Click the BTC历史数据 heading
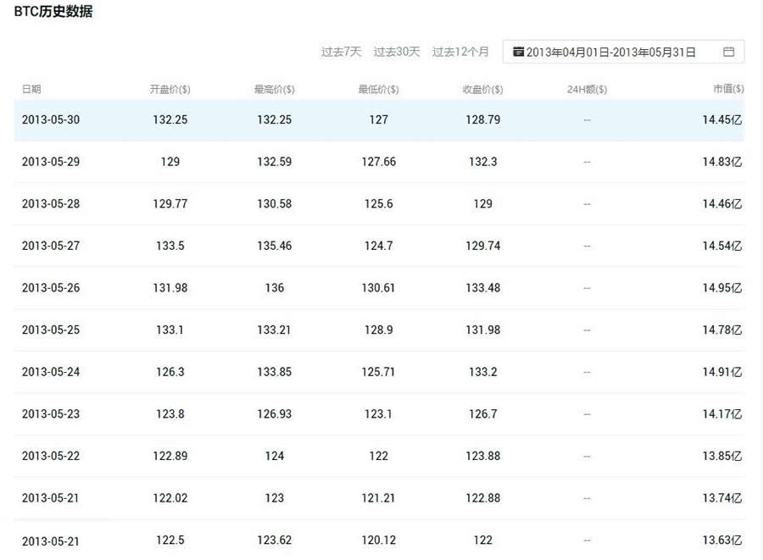Image resolution: width=763 pixels, height=560 pixels. 53,11
